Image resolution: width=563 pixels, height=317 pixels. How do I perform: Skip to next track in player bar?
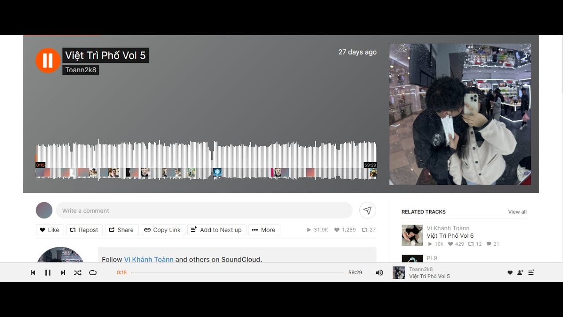coord(63,273)
